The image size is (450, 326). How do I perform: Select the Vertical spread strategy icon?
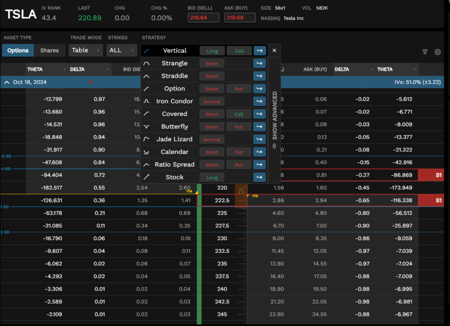(x=147, y=50)
